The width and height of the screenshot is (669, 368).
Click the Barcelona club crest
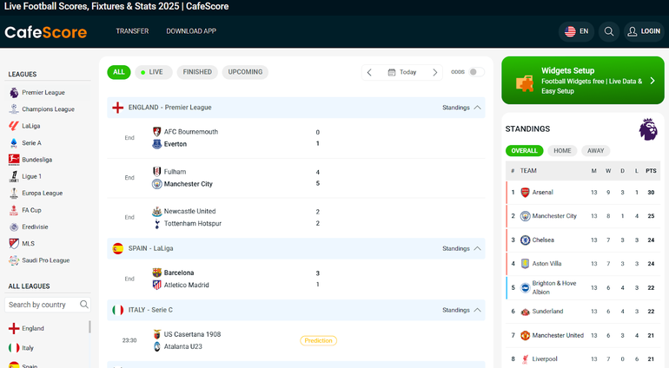(x=157, y=273)
